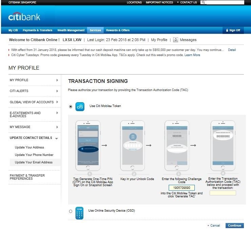The height and width of the screenshot is (231, 251).
Task: Click the top search input box
Action: point(225,2)
